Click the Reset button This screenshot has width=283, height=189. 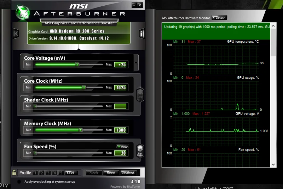coord(111,173)
